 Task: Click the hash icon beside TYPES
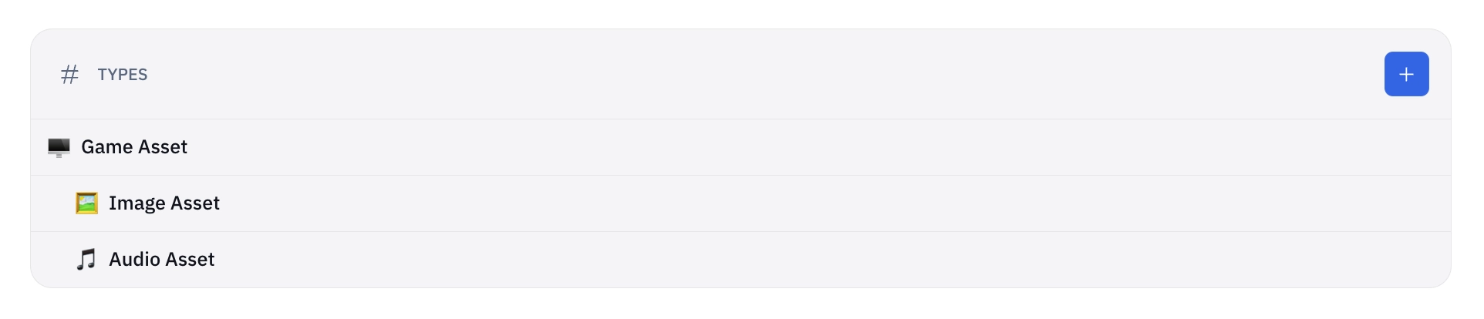[69, 75]
